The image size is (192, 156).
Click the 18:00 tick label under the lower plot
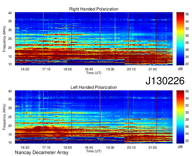click(67, 148)
